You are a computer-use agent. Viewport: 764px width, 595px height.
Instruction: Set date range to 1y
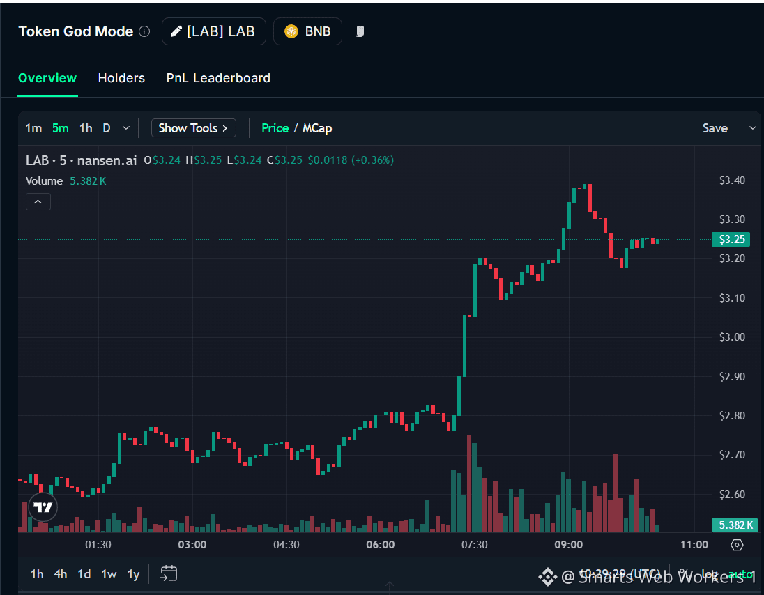pos(134,574)
